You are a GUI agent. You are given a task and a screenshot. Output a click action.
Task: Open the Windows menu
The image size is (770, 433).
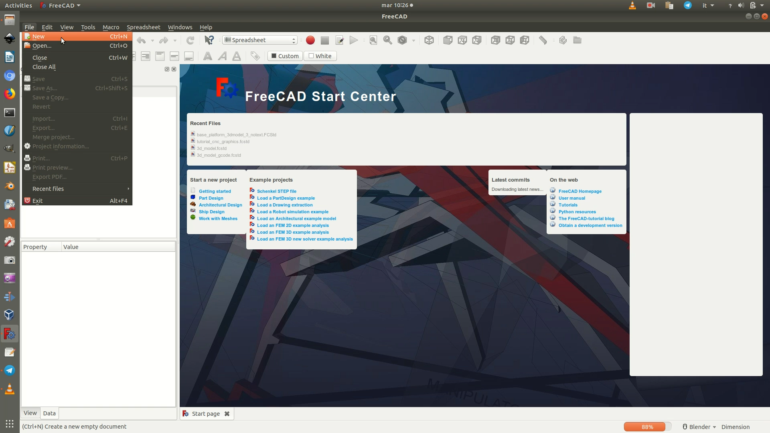click(x=180, y=27)
